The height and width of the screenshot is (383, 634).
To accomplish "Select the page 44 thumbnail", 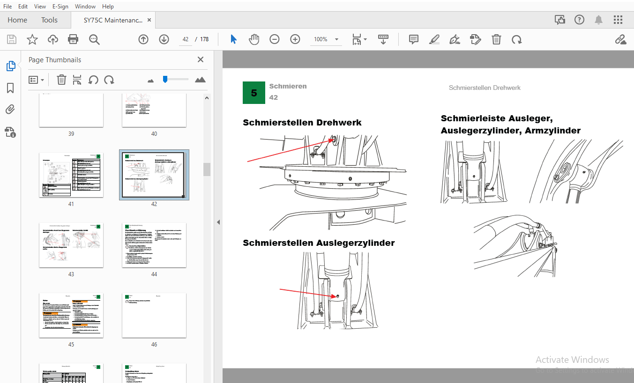I will point(154,245).
